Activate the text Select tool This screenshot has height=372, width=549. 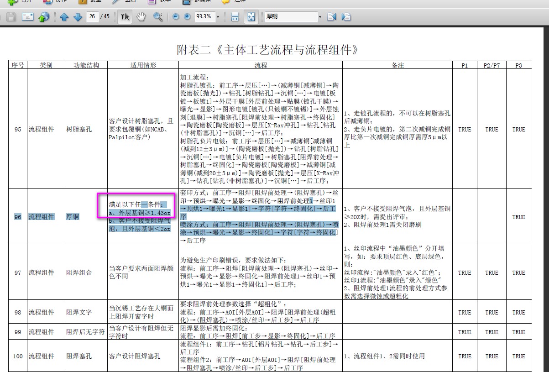pyautogui.click(x=125, y=17)
